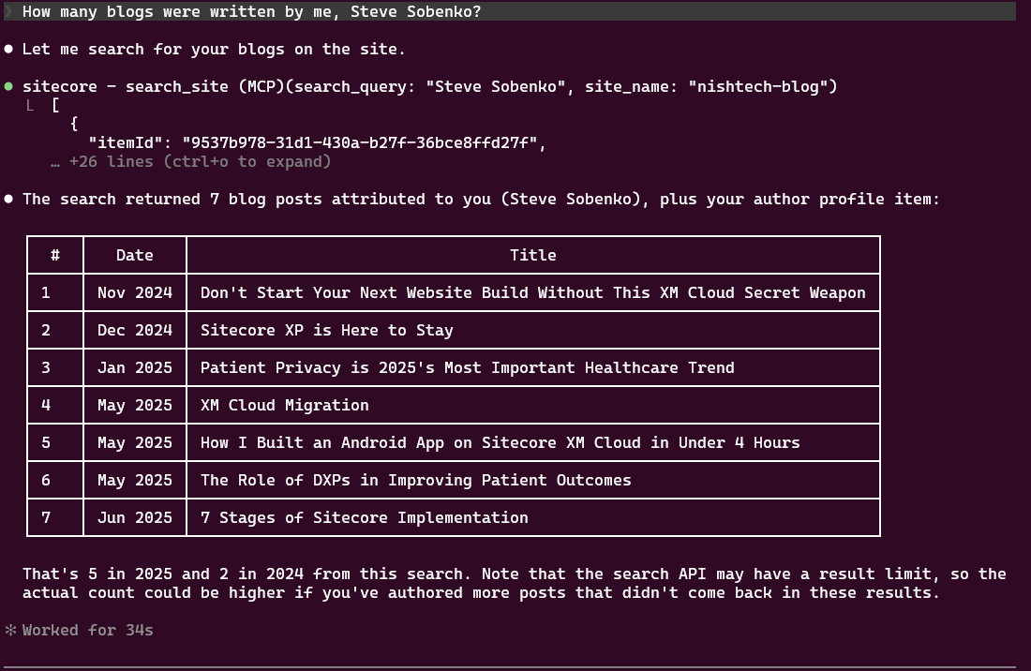This screenshot has width=1031, height=671.
Task: Click the itemId value in the JSON output
Action: 364,142
